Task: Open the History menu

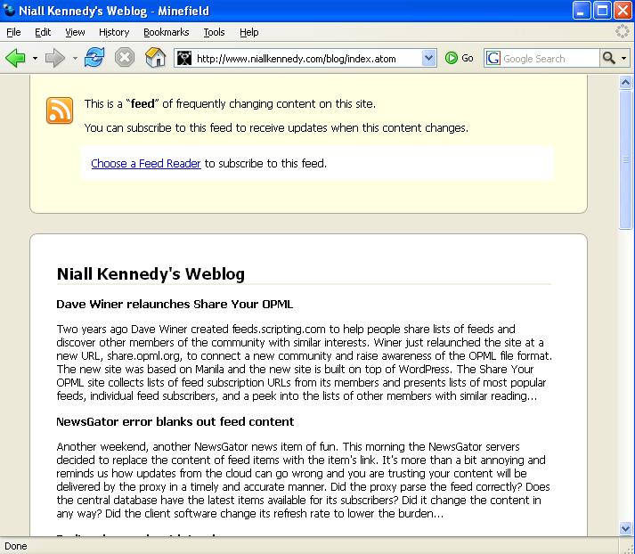Action: (x=114, y=32)
